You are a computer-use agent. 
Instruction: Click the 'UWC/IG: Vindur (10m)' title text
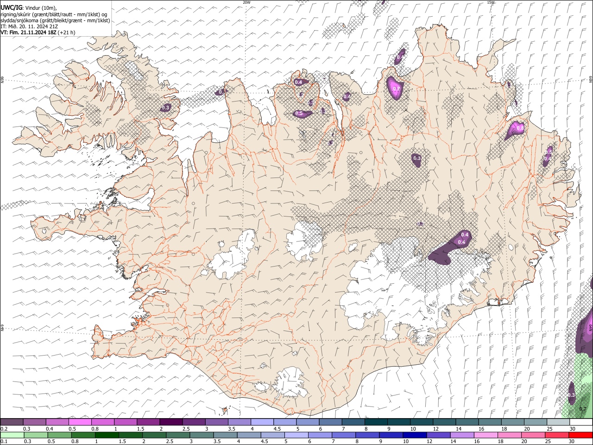click(29, 8)
